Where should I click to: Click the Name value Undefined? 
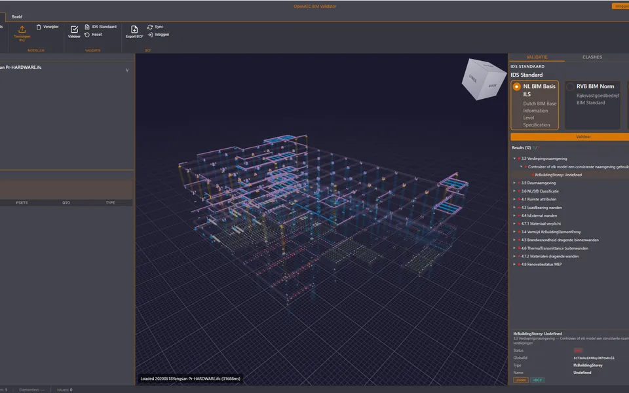(582, 373)
